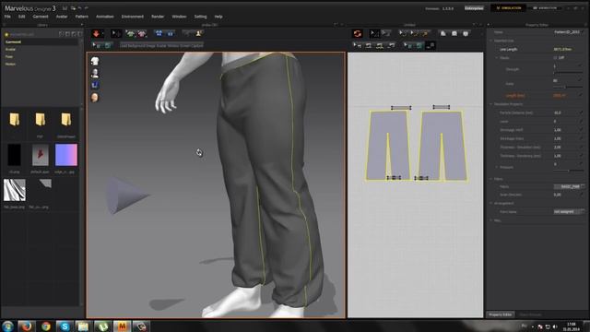Open the Pattern menu
The image size is (590, 332).
point(82,17)
